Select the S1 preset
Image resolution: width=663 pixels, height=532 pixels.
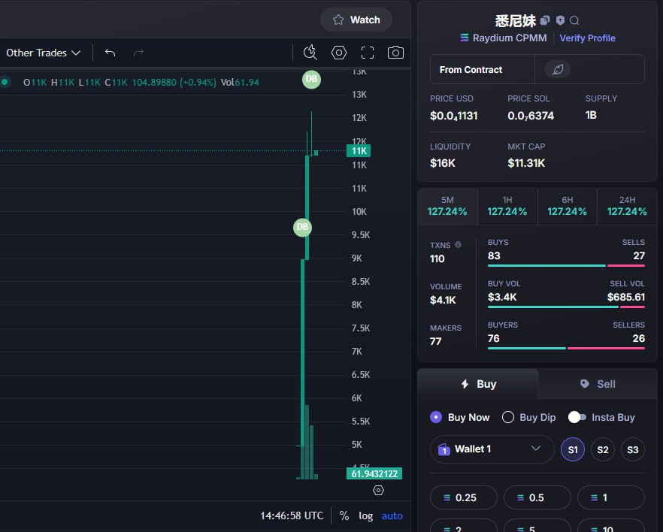573,449
